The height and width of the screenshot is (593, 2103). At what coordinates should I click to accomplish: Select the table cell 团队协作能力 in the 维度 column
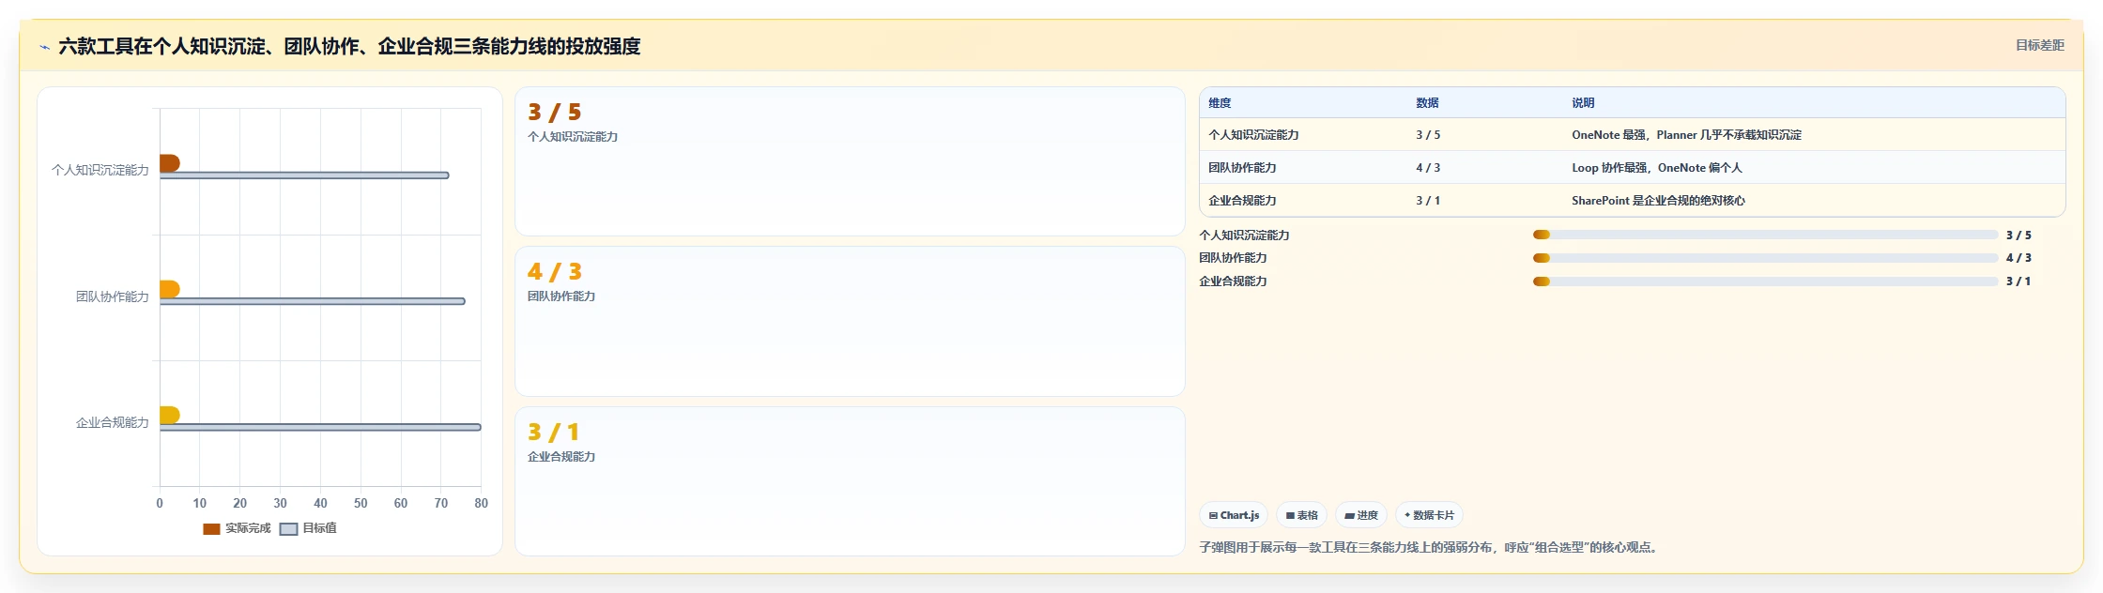(x=1242, y=168)
